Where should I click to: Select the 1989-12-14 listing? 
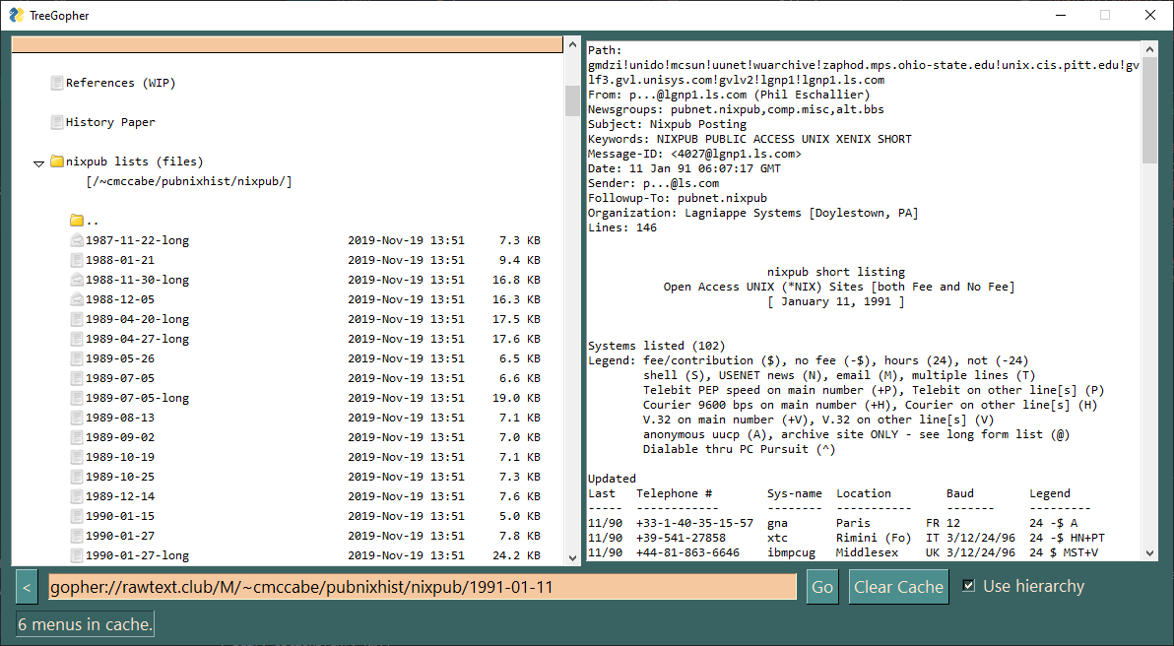[120, 496]
